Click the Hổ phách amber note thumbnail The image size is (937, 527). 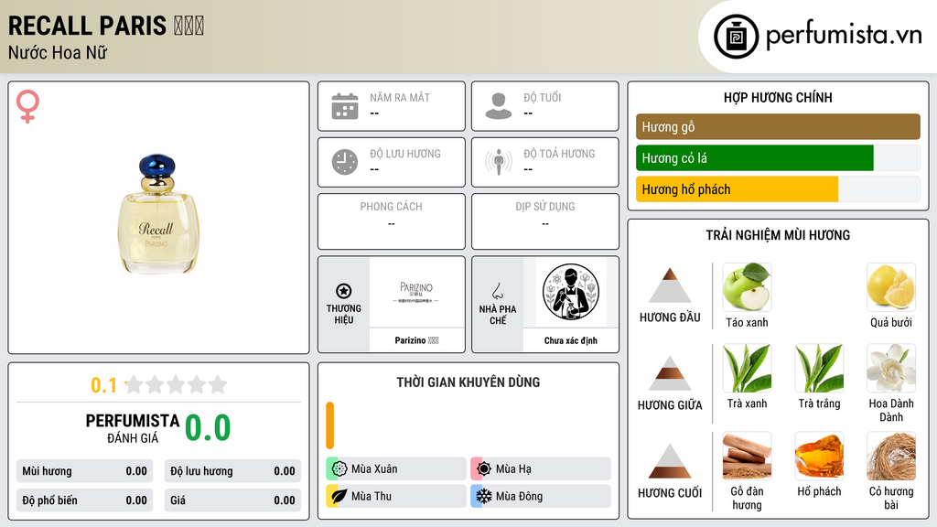click(x=819, y=456)
